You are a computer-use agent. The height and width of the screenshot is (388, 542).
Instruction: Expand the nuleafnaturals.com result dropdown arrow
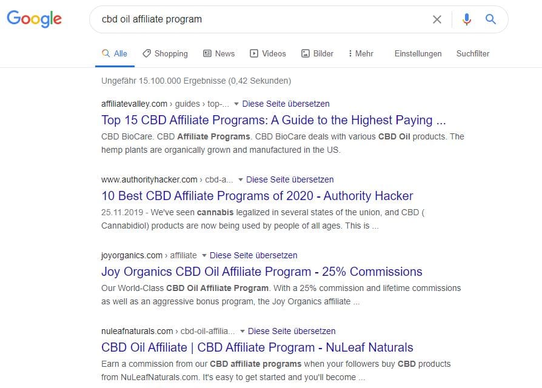pyautogui.click(x=243, y=331)
